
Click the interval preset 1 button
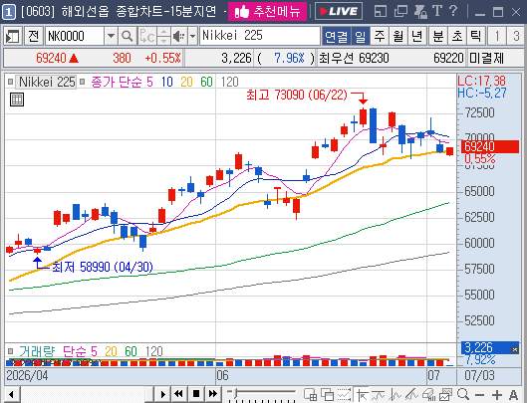tap(497, 36)
